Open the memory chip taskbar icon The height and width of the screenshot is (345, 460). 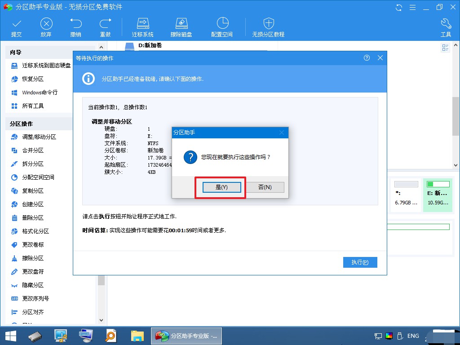pos(35,336)
